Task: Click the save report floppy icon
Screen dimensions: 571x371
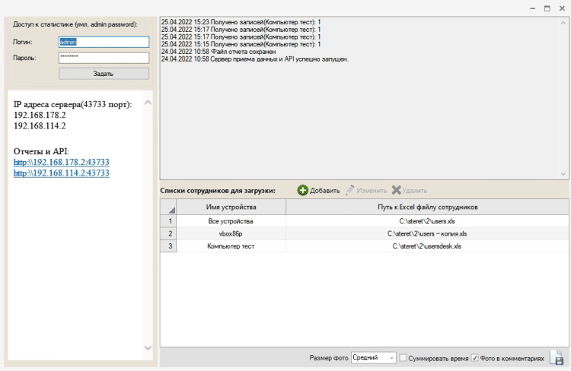Action: tap(557, 358)
